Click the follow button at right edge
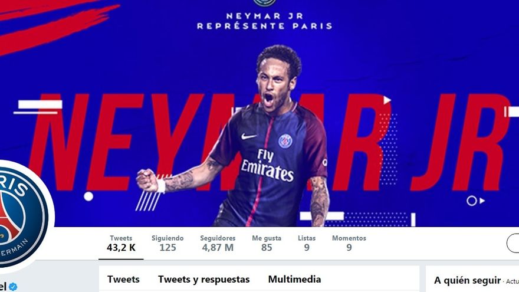The image size is (519, 292). coord(513,243)
